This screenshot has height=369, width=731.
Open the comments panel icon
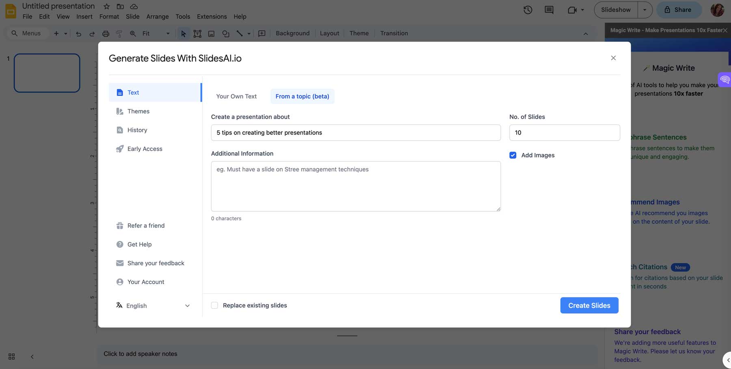pyautogui.click(x=549, y=10)
